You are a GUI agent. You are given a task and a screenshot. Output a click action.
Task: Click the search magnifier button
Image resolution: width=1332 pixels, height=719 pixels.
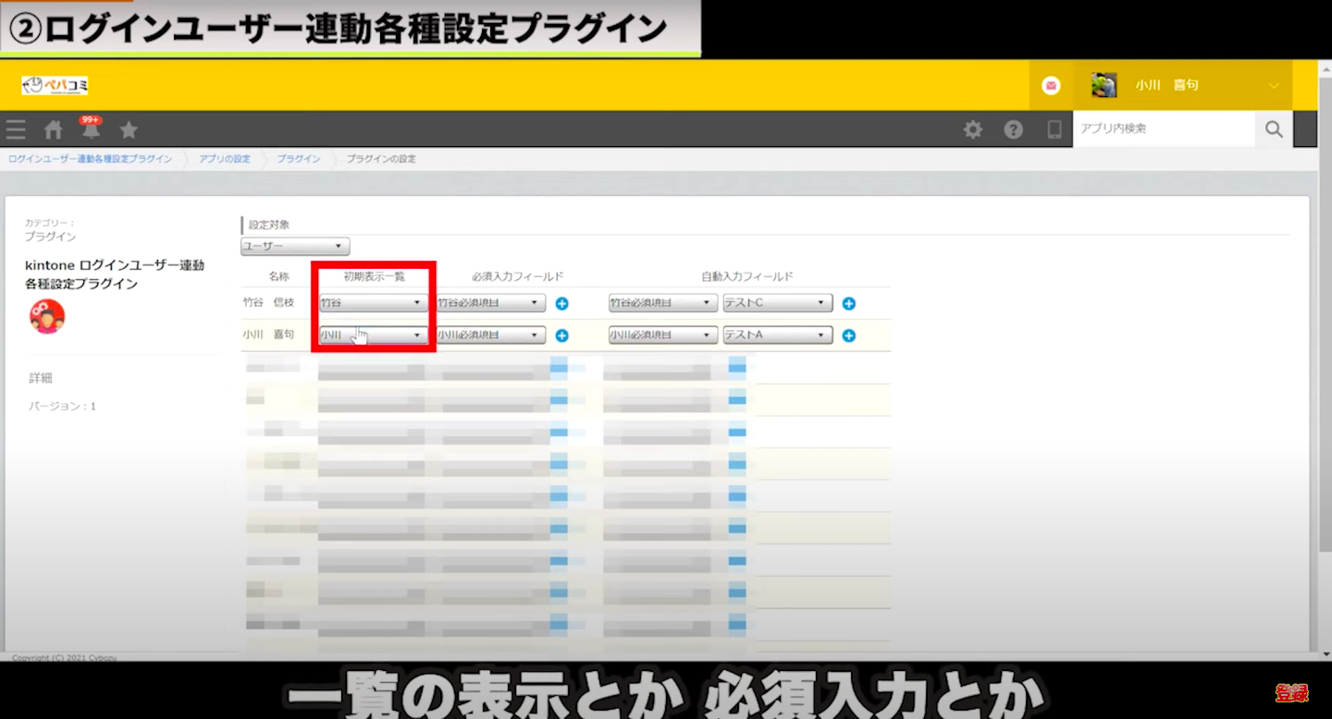pyautogui.click(x=1274, y=129)
